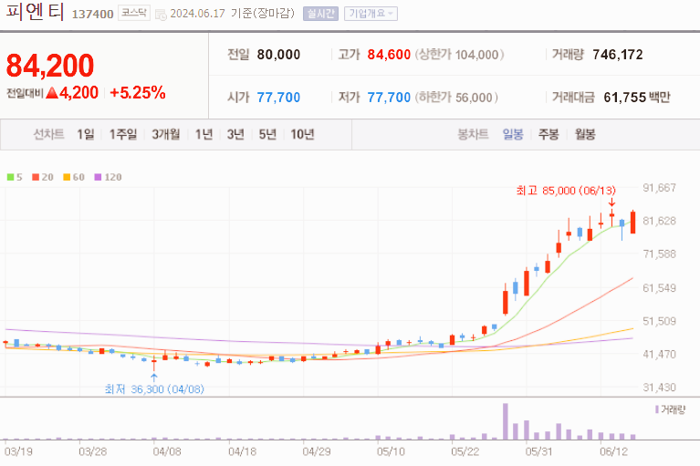Switch to the 1년 chart period

(x=204, y=134)
